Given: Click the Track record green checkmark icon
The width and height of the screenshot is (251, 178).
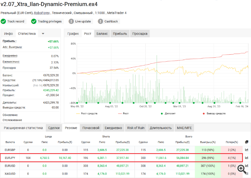Looking at the screenshot, I should (3, 21).
